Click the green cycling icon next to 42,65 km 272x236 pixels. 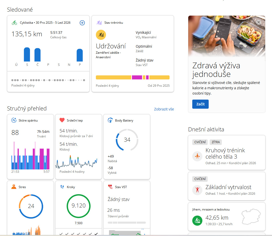click(x=197, y=221)
